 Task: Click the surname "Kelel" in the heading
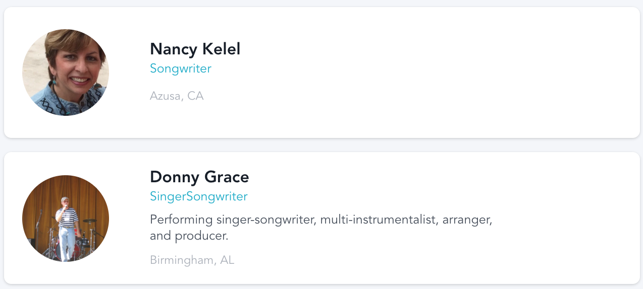[221, 49]
